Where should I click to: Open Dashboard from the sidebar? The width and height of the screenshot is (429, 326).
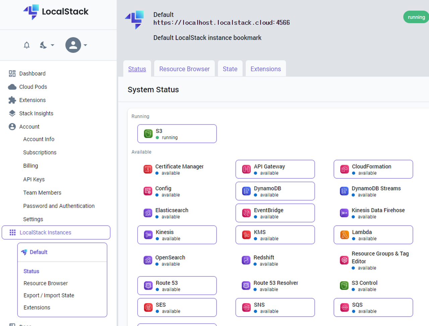pos(32,73)
